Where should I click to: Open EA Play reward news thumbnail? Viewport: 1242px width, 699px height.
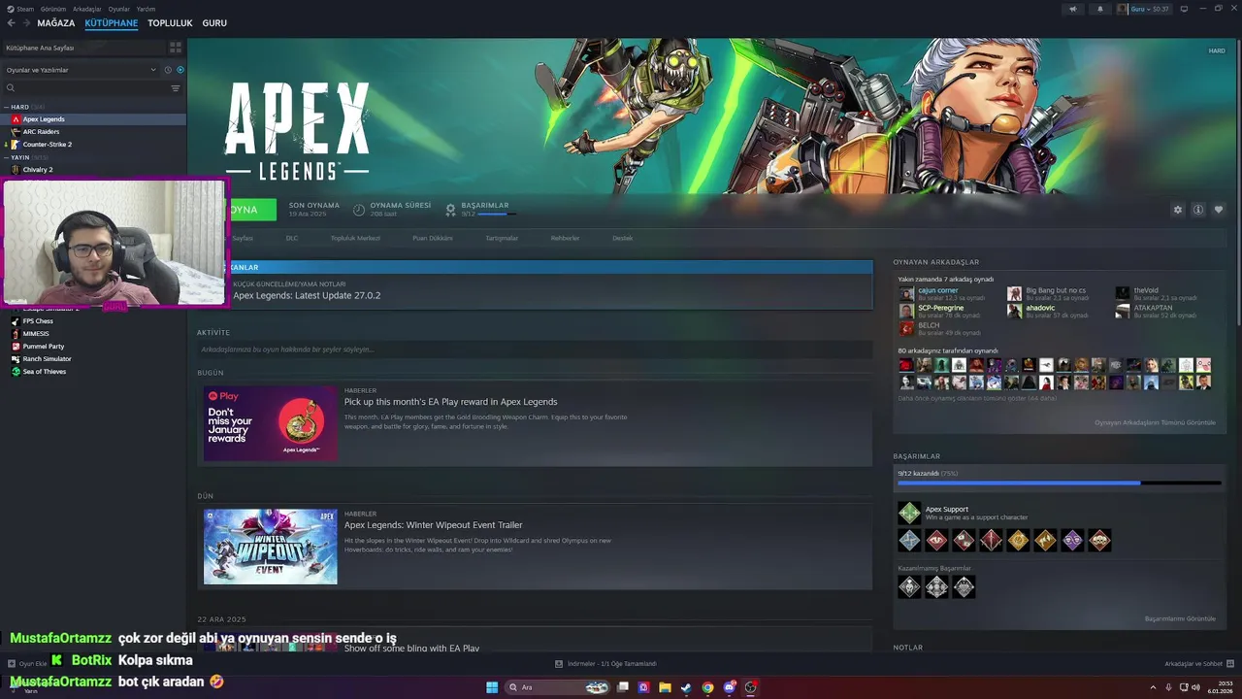point(271,423)
